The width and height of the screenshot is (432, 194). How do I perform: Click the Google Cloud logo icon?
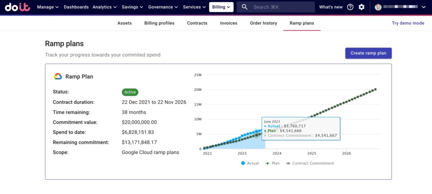(x=58, y=77)
